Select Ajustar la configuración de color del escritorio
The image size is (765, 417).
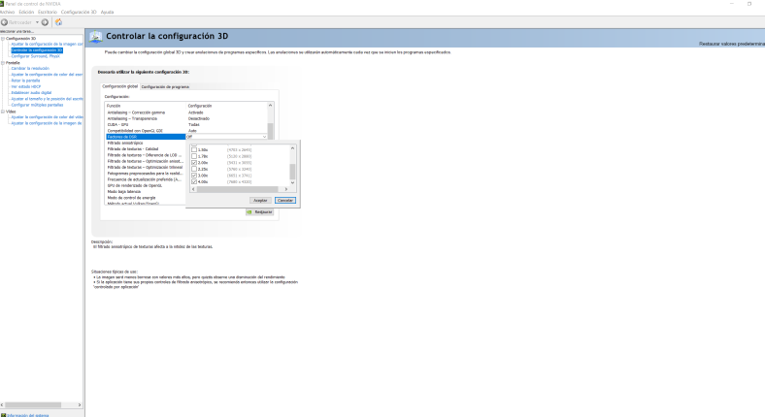(x=47, y=75)
